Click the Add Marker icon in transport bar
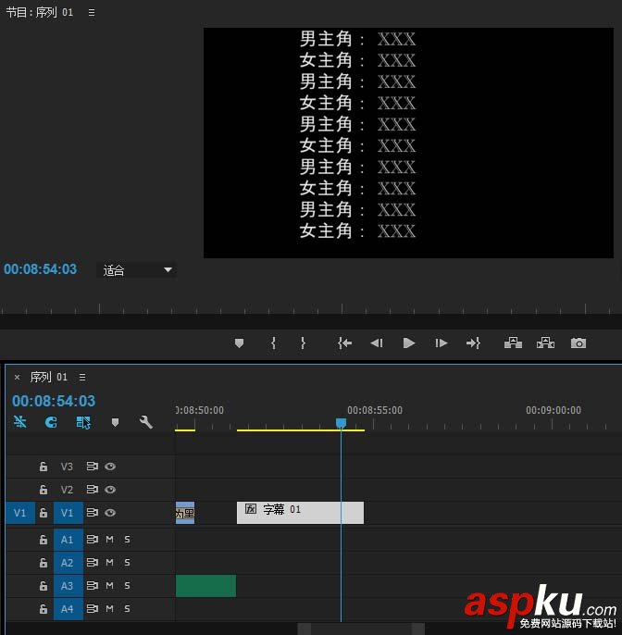The width and height of the screenshot is (622, 635). 239,342
